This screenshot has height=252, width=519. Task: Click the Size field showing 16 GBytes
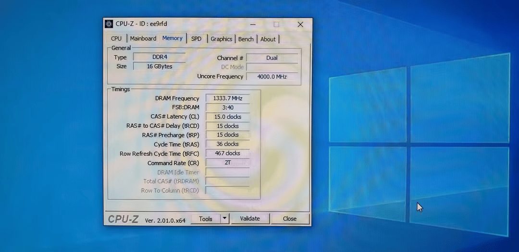pos(160,66)
